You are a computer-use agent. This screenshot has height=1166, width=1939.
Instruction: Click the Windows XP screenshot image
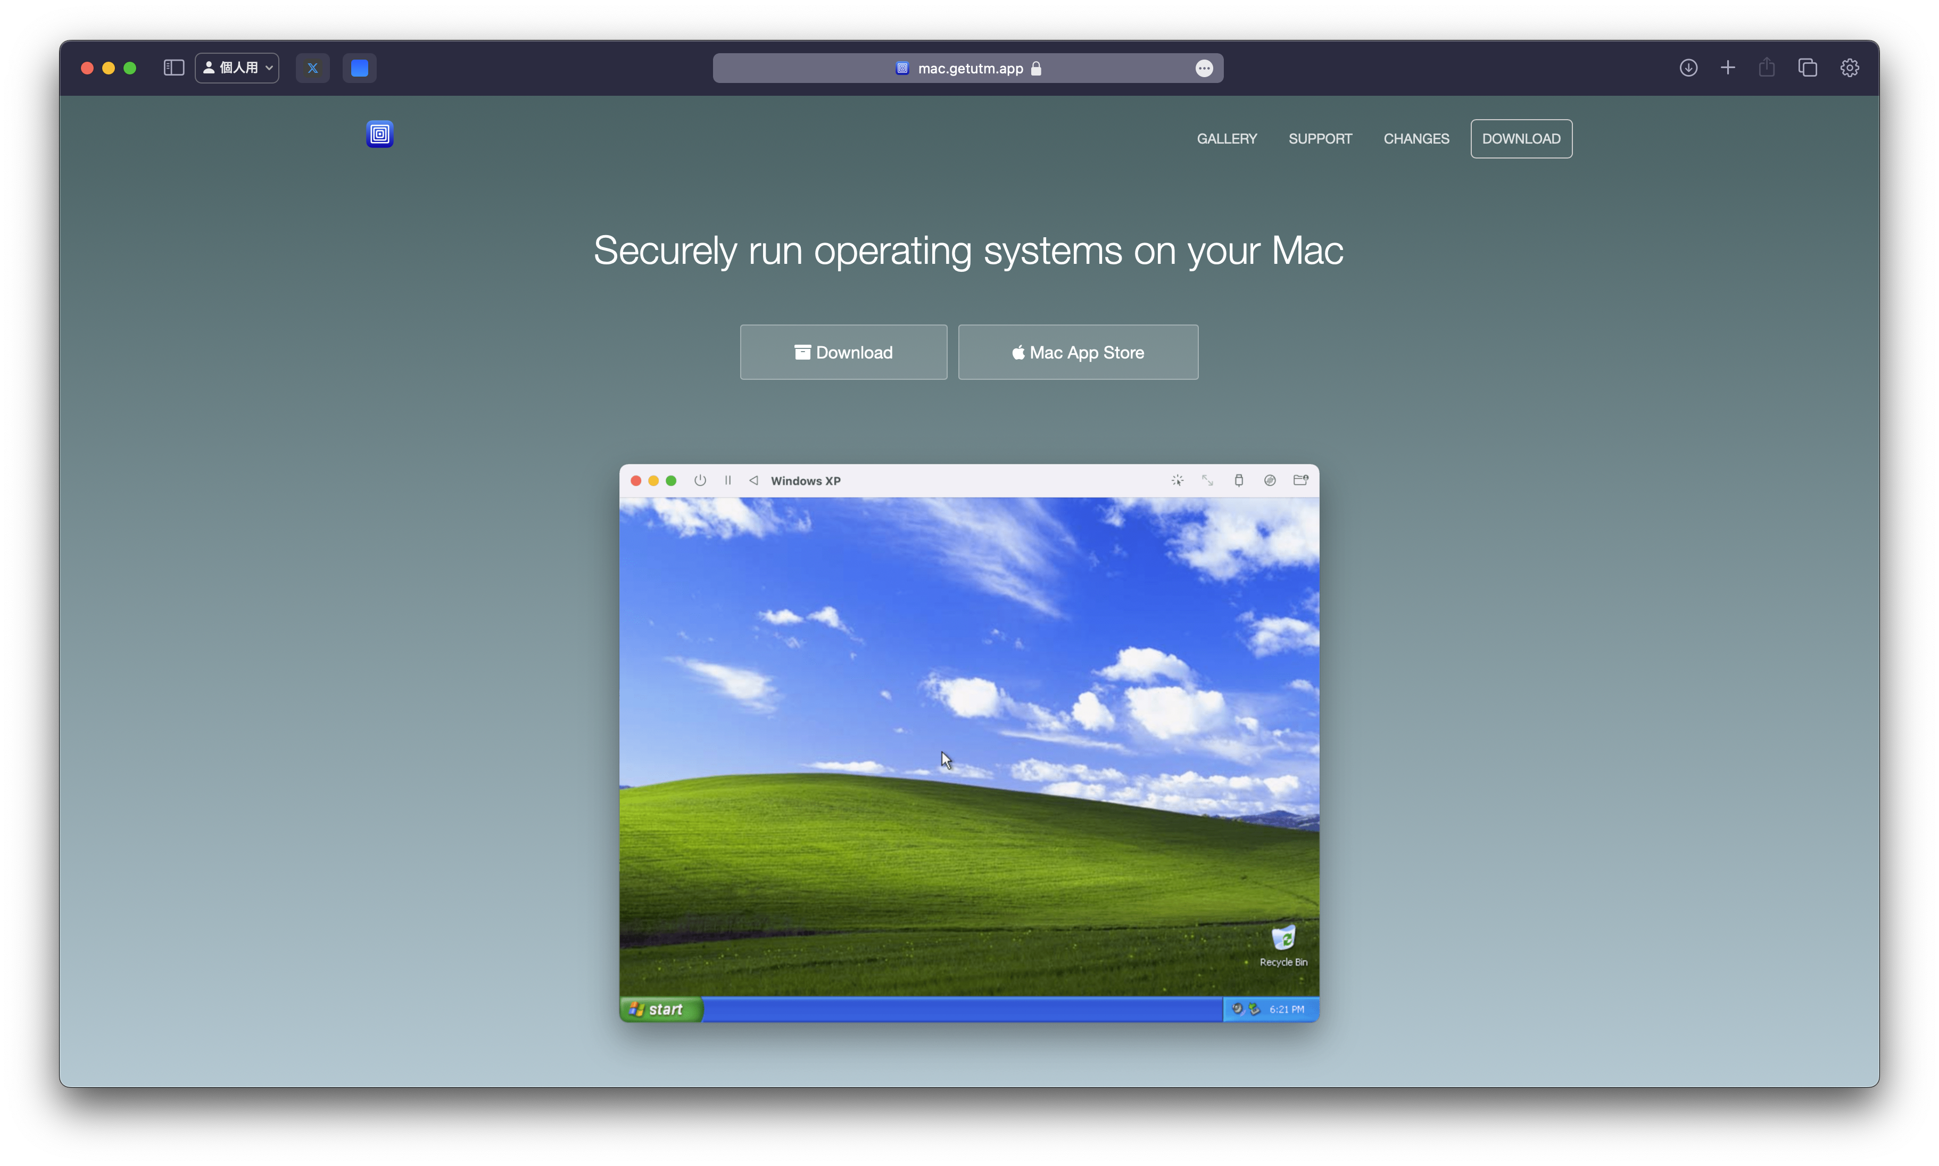pyautogui.click(x=968, y=743)
